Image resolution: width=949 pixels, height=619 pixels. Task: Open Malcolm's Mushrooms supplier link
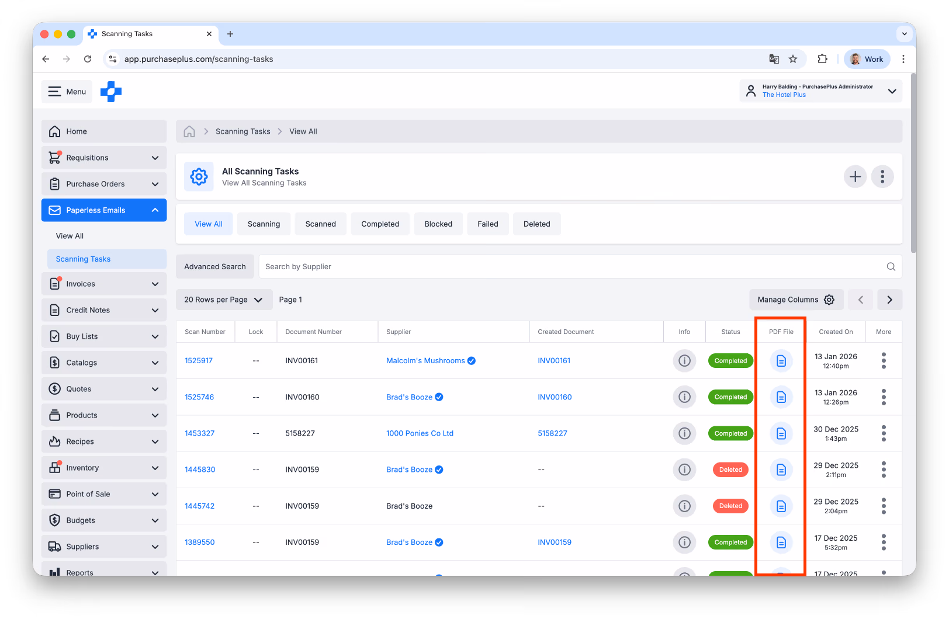point(425,361)
